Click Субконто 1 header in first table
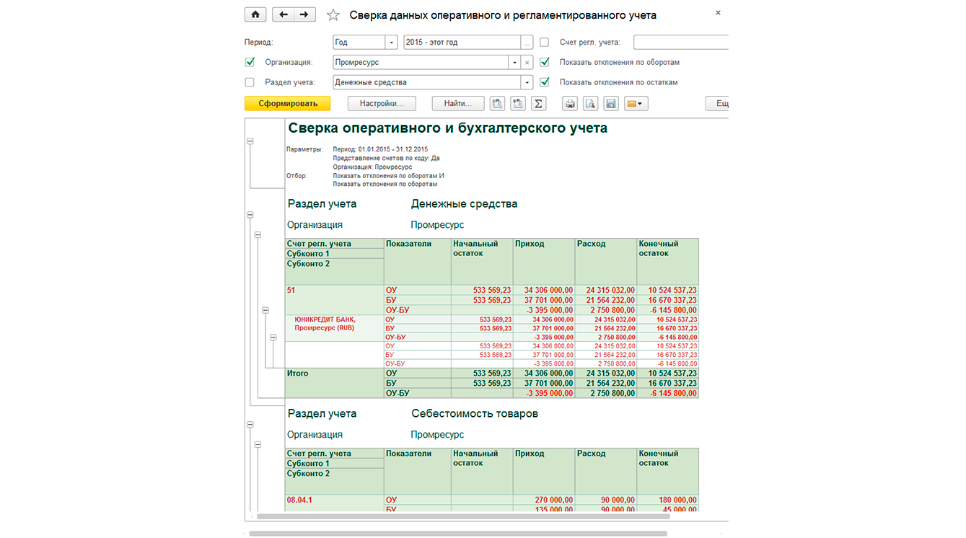This screenshot has width=966, height=538. tap(335, 254)
